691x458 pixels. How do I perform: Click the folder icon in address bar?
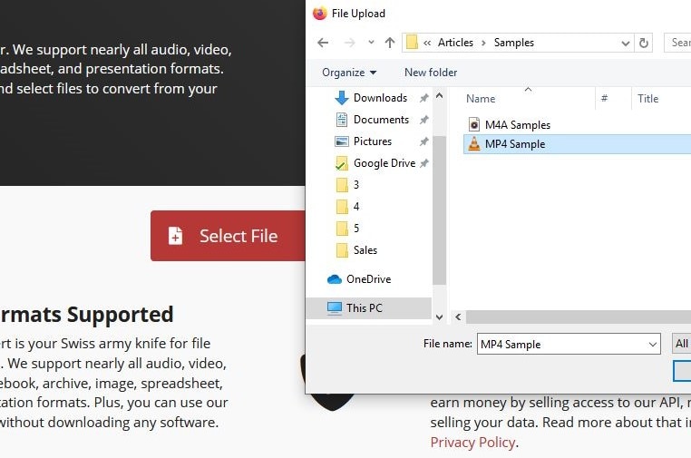tap(412, 43)
